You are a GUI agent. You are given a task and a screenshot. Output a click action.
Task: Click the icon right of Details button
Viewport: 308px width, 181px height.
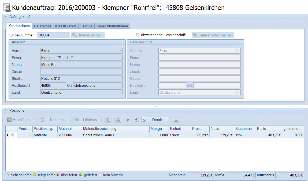tap(176, 120)
